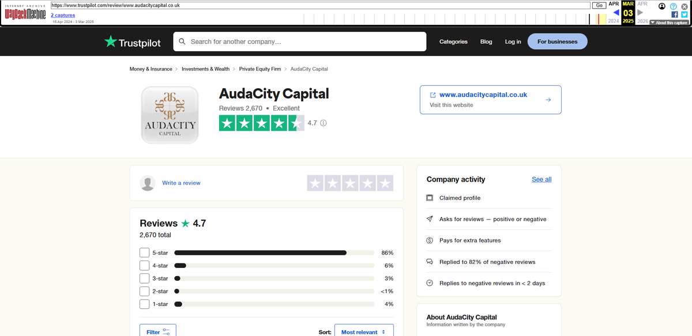Click the About AudaCity Capital heading
Viewport: 692px width, 336px height.
[x=461, y=317]
